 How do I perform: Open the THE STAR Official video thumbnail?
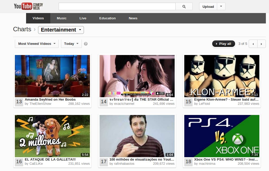click(137, 76)
